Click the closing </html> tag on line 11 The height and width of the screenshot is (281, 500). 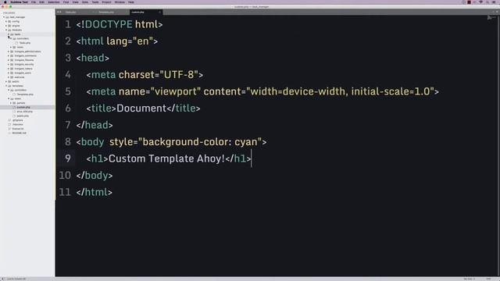click(94, 192)
